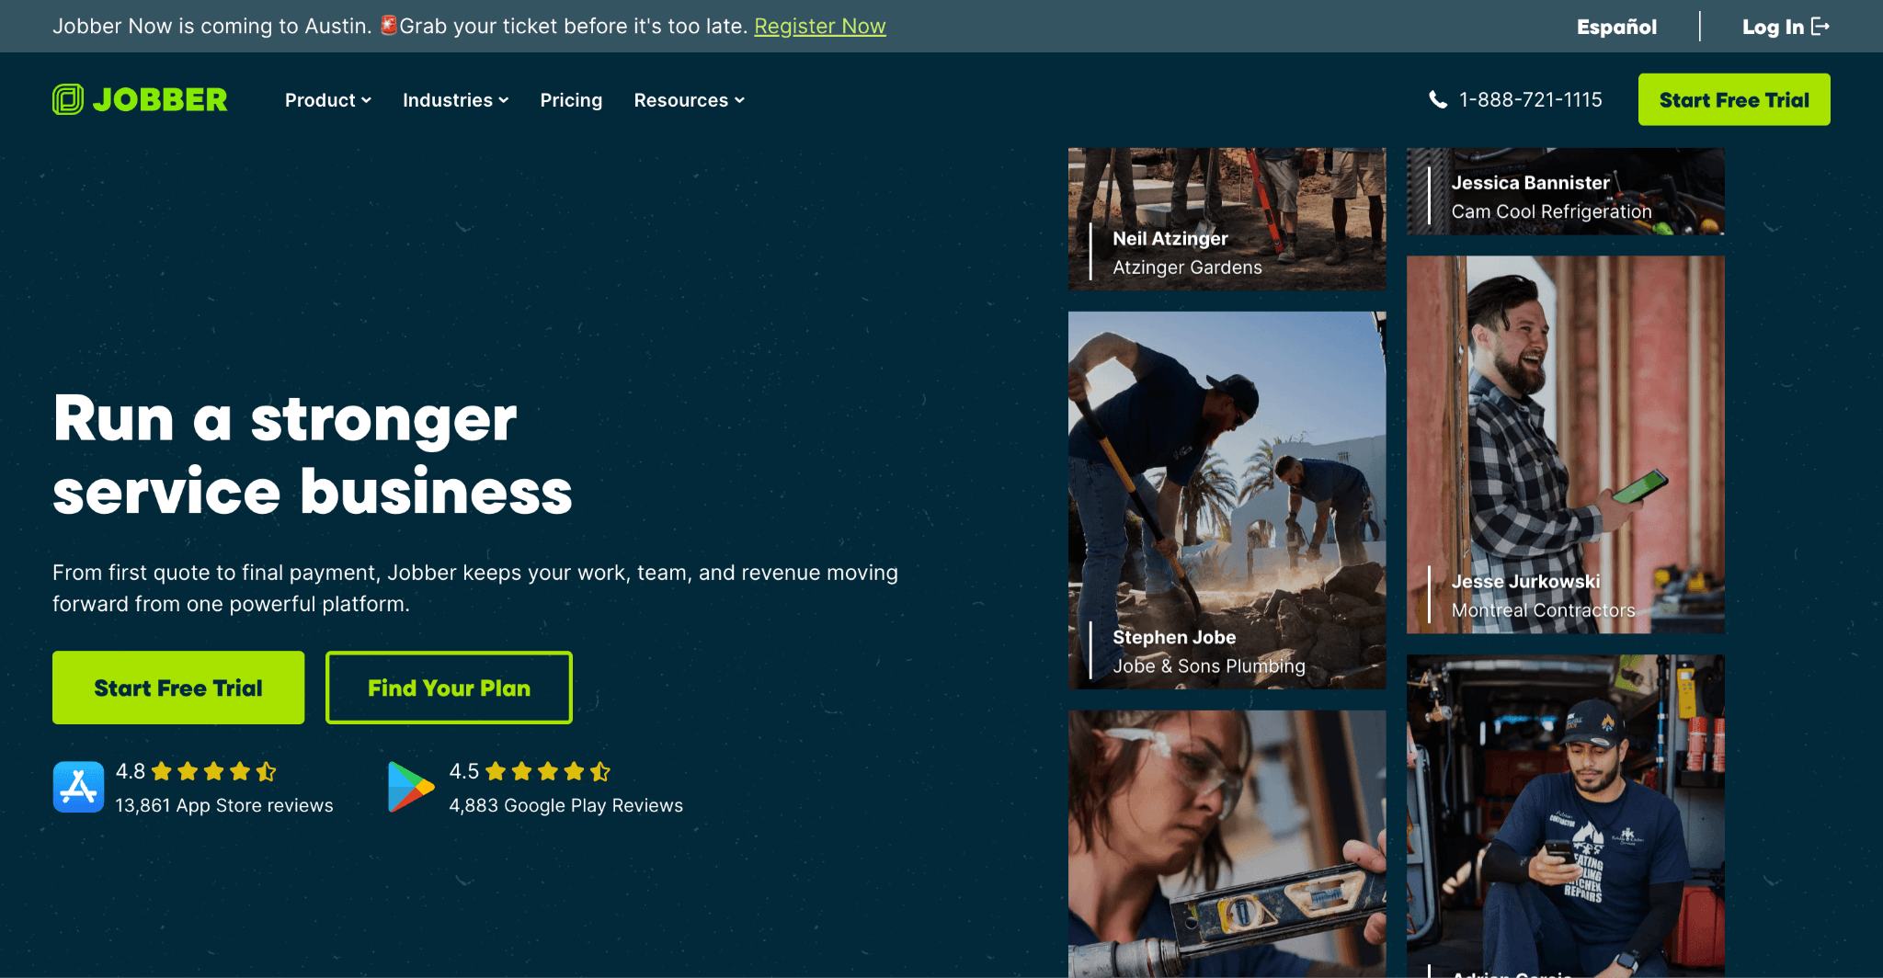The width and height of the screenshot is (1883, 978).
Task: Click the Log In arrow icon
Action: [1820, 27]
